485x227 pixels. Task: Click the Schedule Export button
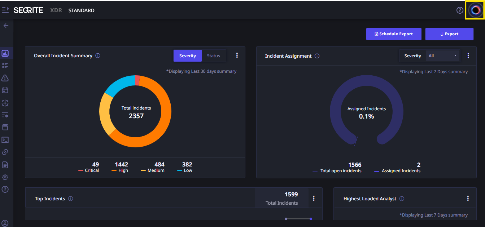(x=393, y=34)
